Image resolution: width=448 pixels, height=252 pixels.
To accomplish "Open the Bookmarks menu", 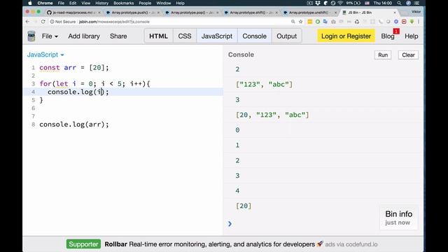I will [x=123, y=3].
